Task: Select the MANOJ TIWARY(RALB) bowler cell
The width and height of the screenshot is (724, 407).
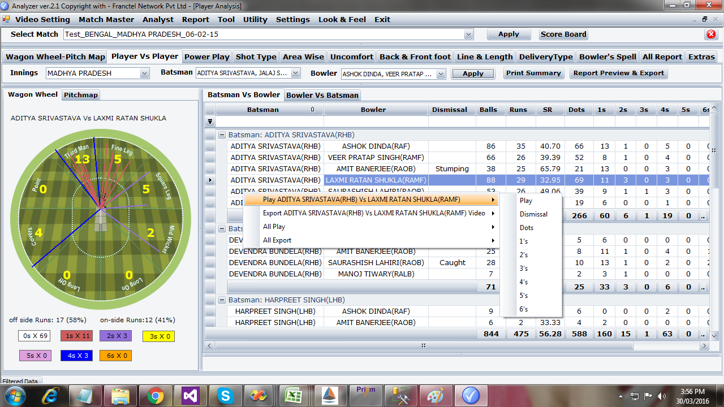Action: tap(376, 274)
